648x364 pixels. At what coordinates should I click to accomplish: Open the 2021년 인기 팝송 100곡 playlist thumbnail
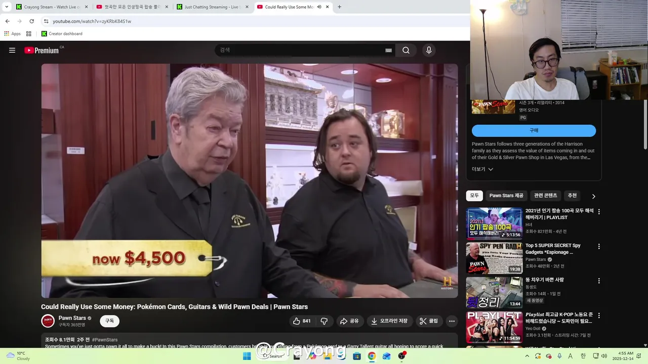494,223
